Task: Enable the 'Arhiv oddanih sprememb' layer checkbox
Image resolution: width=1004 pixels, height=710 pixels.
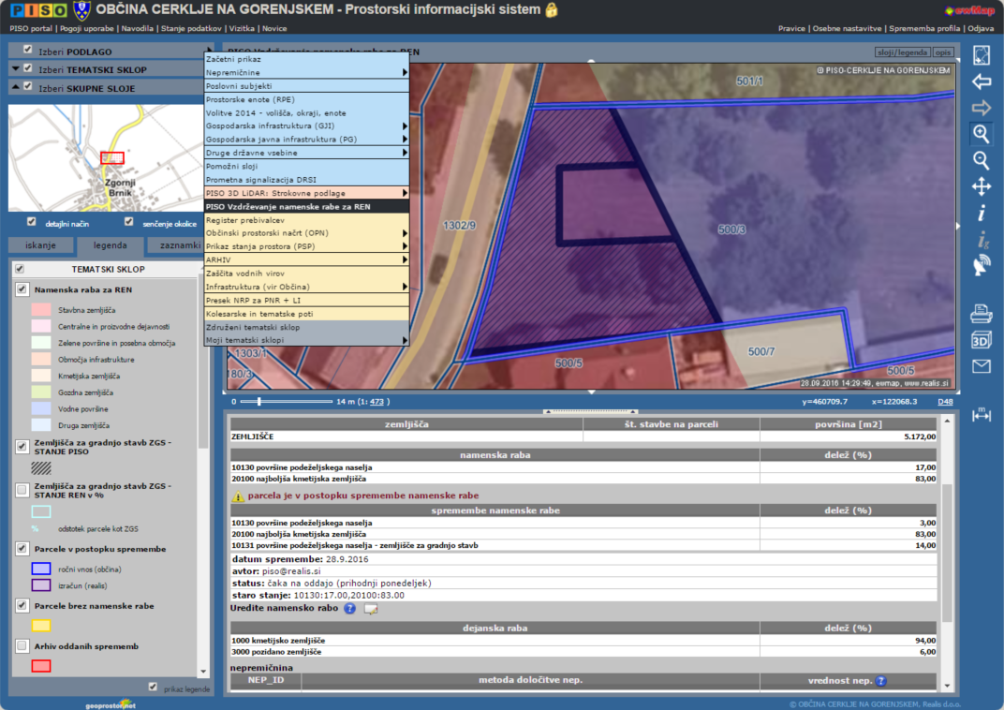Action: [x=22, y=646]
